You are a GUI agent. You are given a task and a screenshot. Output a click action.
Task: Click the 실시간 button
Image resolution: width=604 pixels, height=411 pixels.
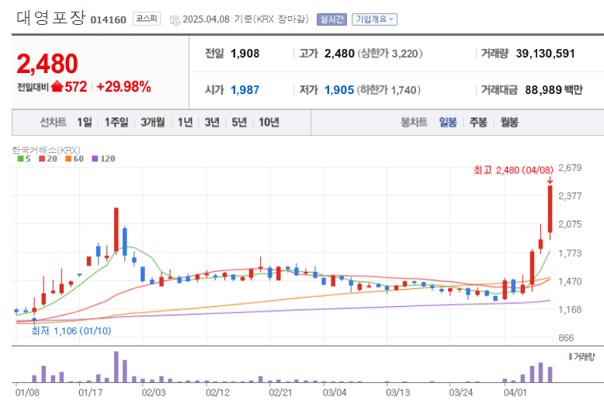pyautogui.click(x=332, y=19)
